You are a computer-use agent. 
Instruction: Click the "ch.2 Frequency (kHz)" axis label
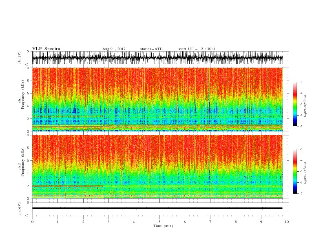[x=21, y=162]
